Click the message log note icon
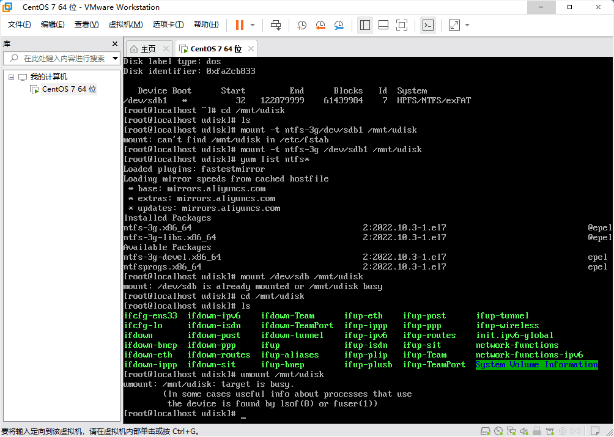614x437 pixels. [x=595, y=431]
